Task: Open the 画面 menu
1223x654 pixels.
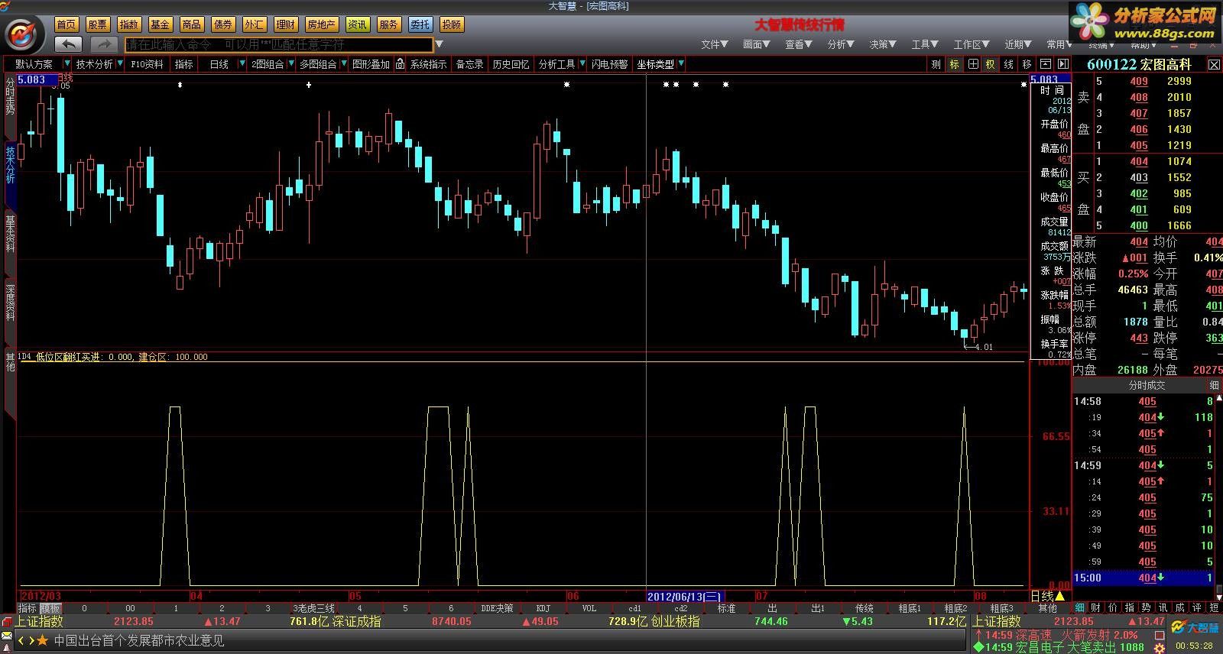Action: coord(757,44)
